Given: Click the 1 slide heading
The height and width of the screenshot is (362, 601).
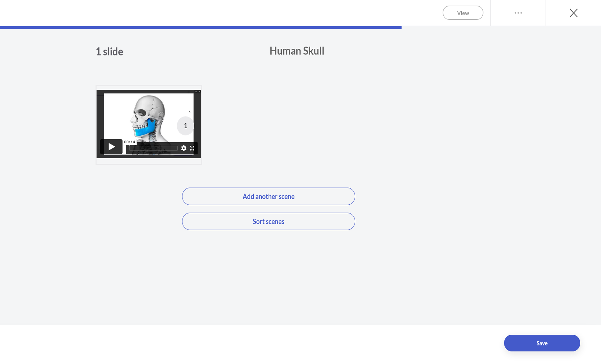Looking at the screenshot, I should click(109, 52).
